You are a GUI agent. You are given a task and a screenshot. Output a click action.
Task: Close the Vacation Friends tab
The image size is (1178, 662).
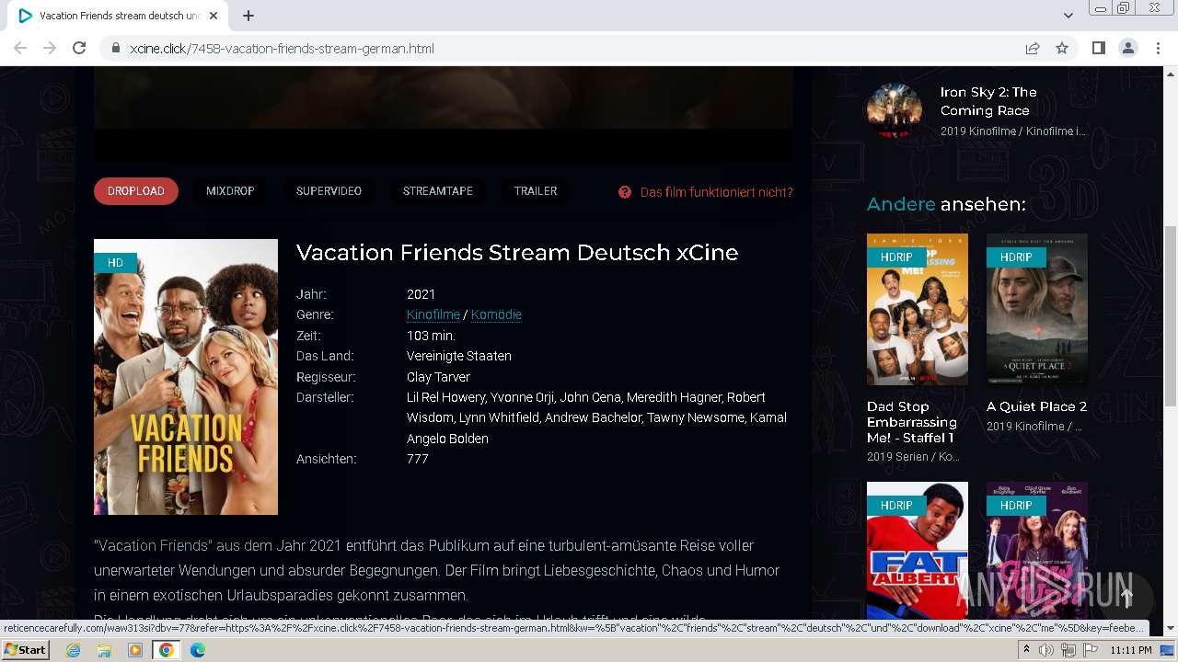click(214, 16)
